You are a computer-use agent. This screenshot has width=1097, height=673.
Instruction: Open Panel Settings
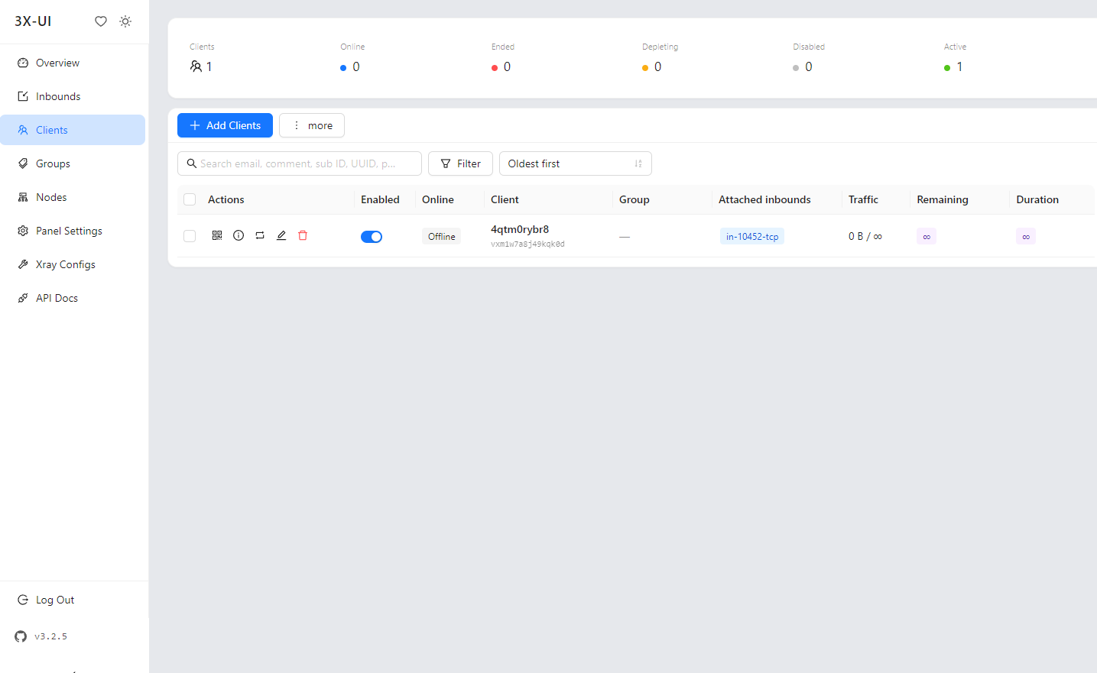73,231
